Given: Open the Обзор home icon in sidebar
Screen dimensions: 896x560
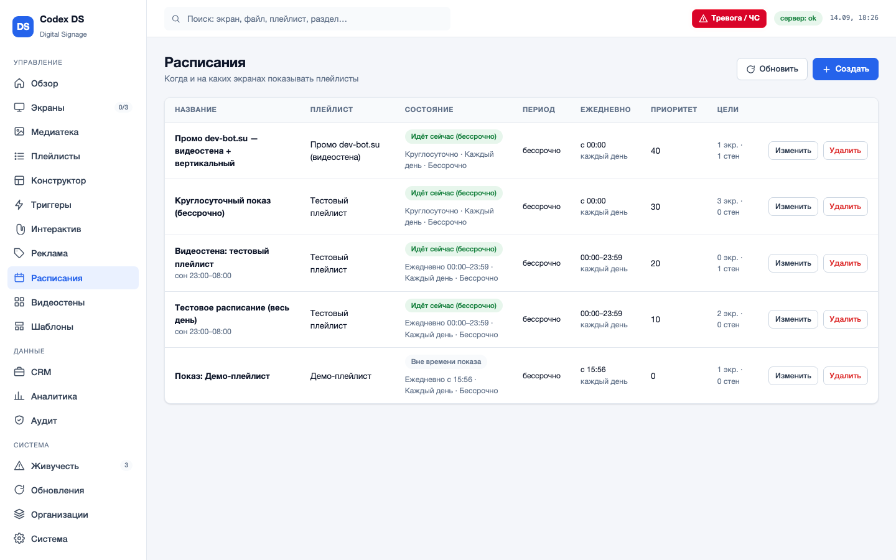Looking at the screenshot, I should coord(19,83).
